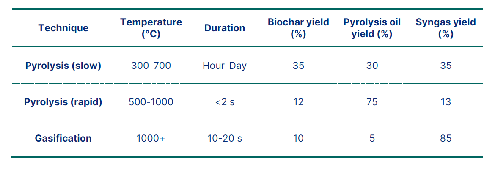Click the 10-20 s duration cell

225,138
